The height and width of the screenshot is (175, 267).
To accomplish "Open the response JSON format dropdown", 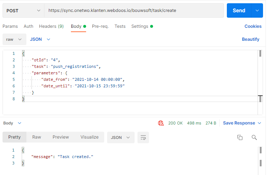I will point(121,137).
